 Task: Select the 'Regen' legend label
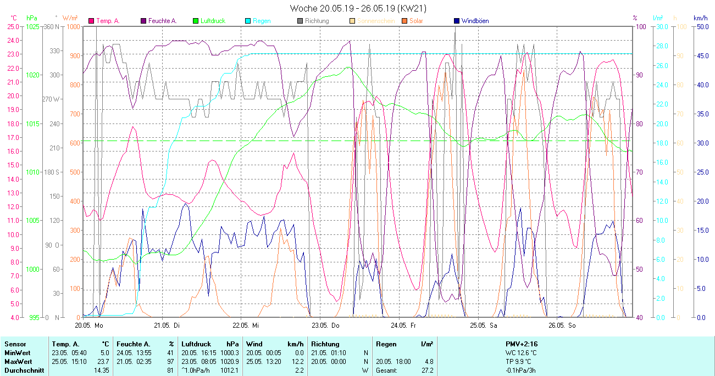click(262, 21)
